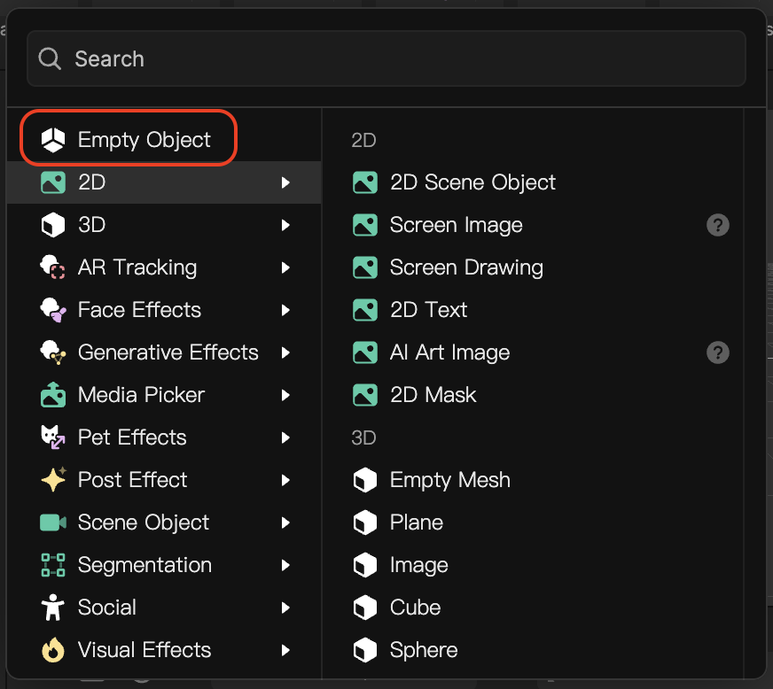The image size is (773, 689).
Task: Open the Generative Effects category
Action: coord(164,352)
